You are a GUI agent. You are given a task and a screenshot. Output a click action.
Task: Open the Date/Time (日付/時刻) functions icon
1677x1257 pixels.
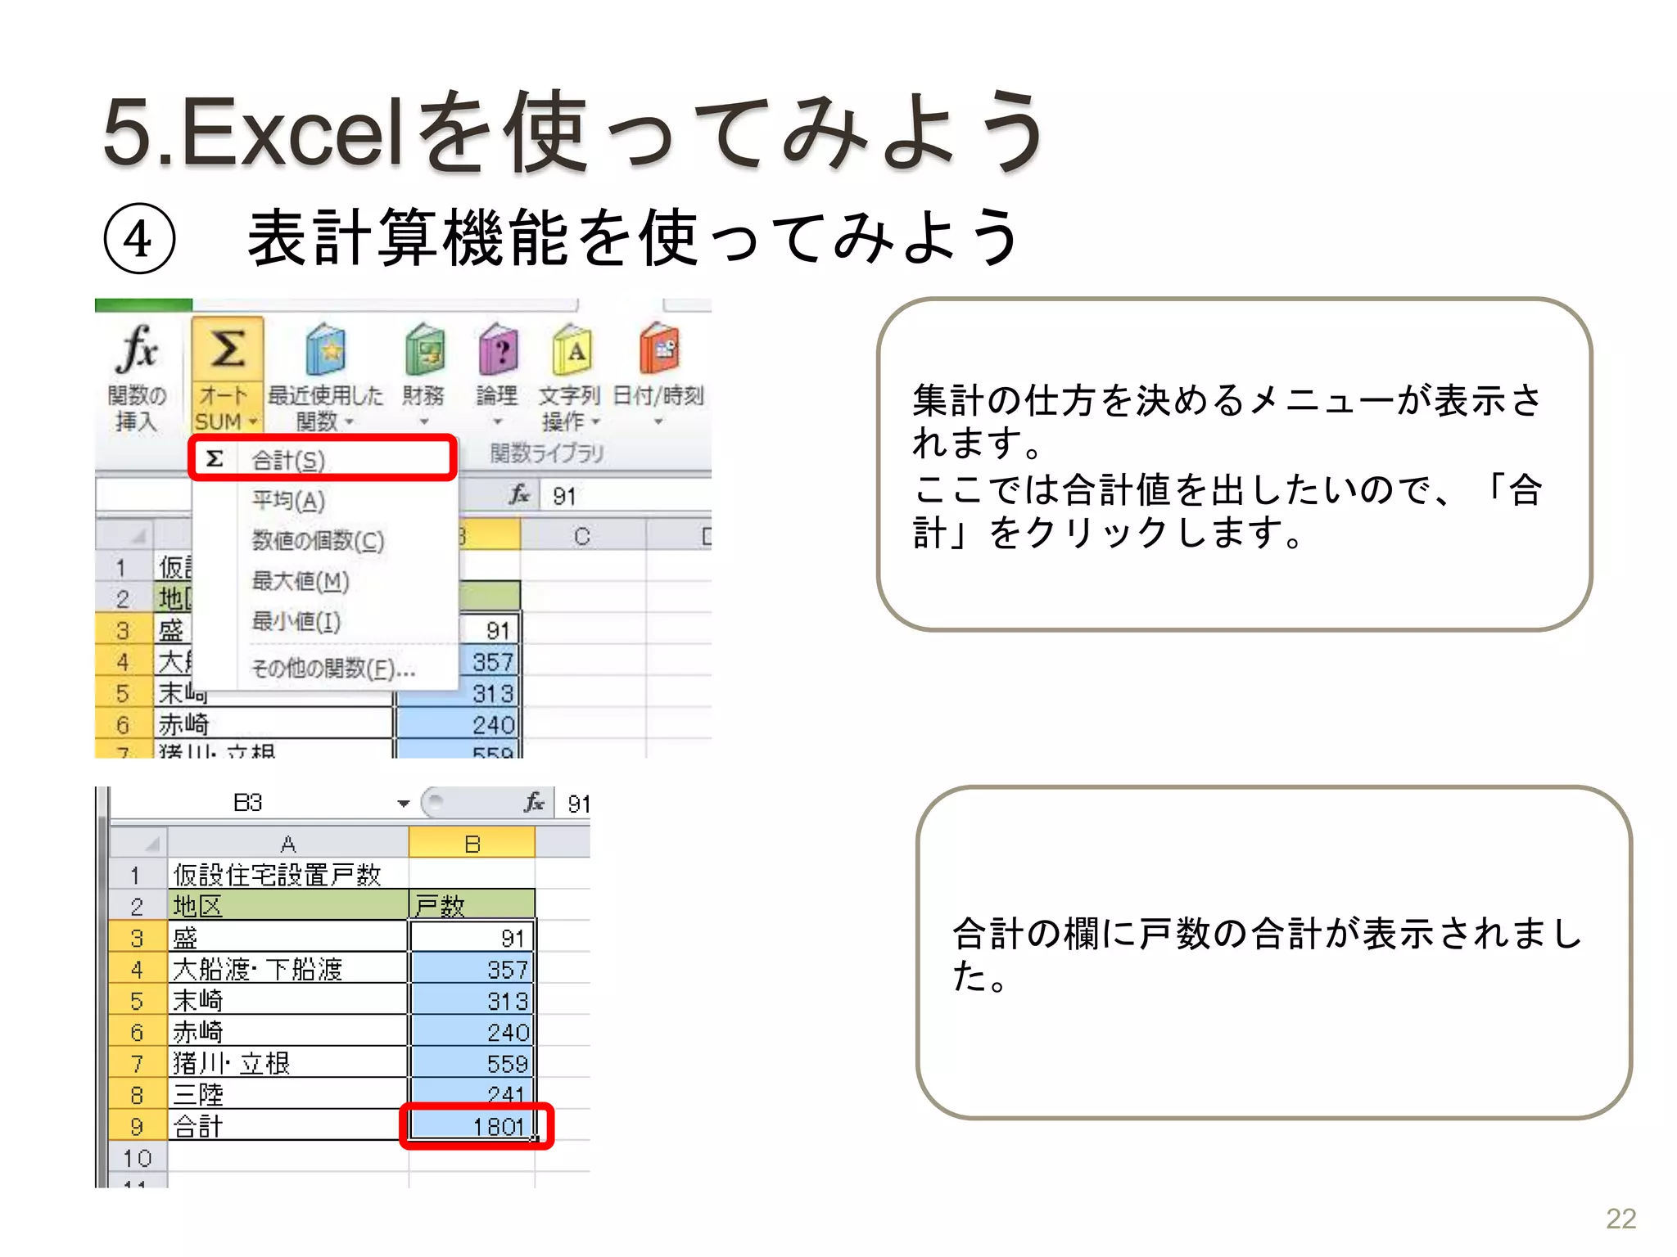tap(659, 349)
